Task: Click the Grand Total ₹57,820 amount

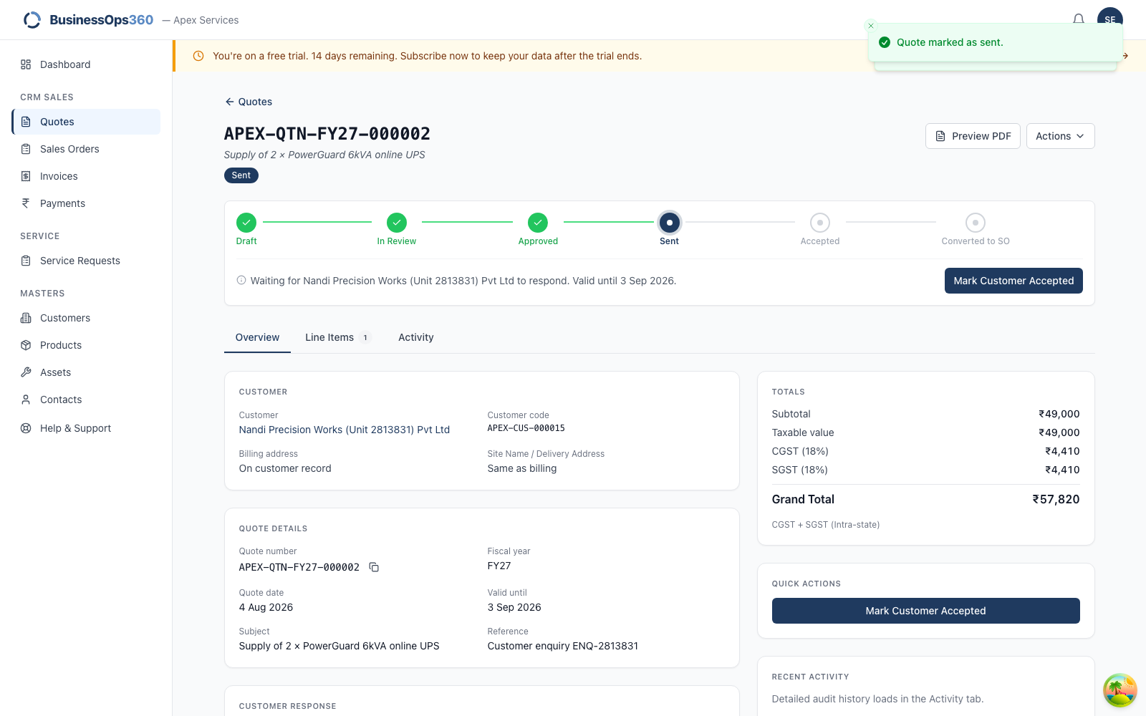Action: click(x=1056, y=499)
